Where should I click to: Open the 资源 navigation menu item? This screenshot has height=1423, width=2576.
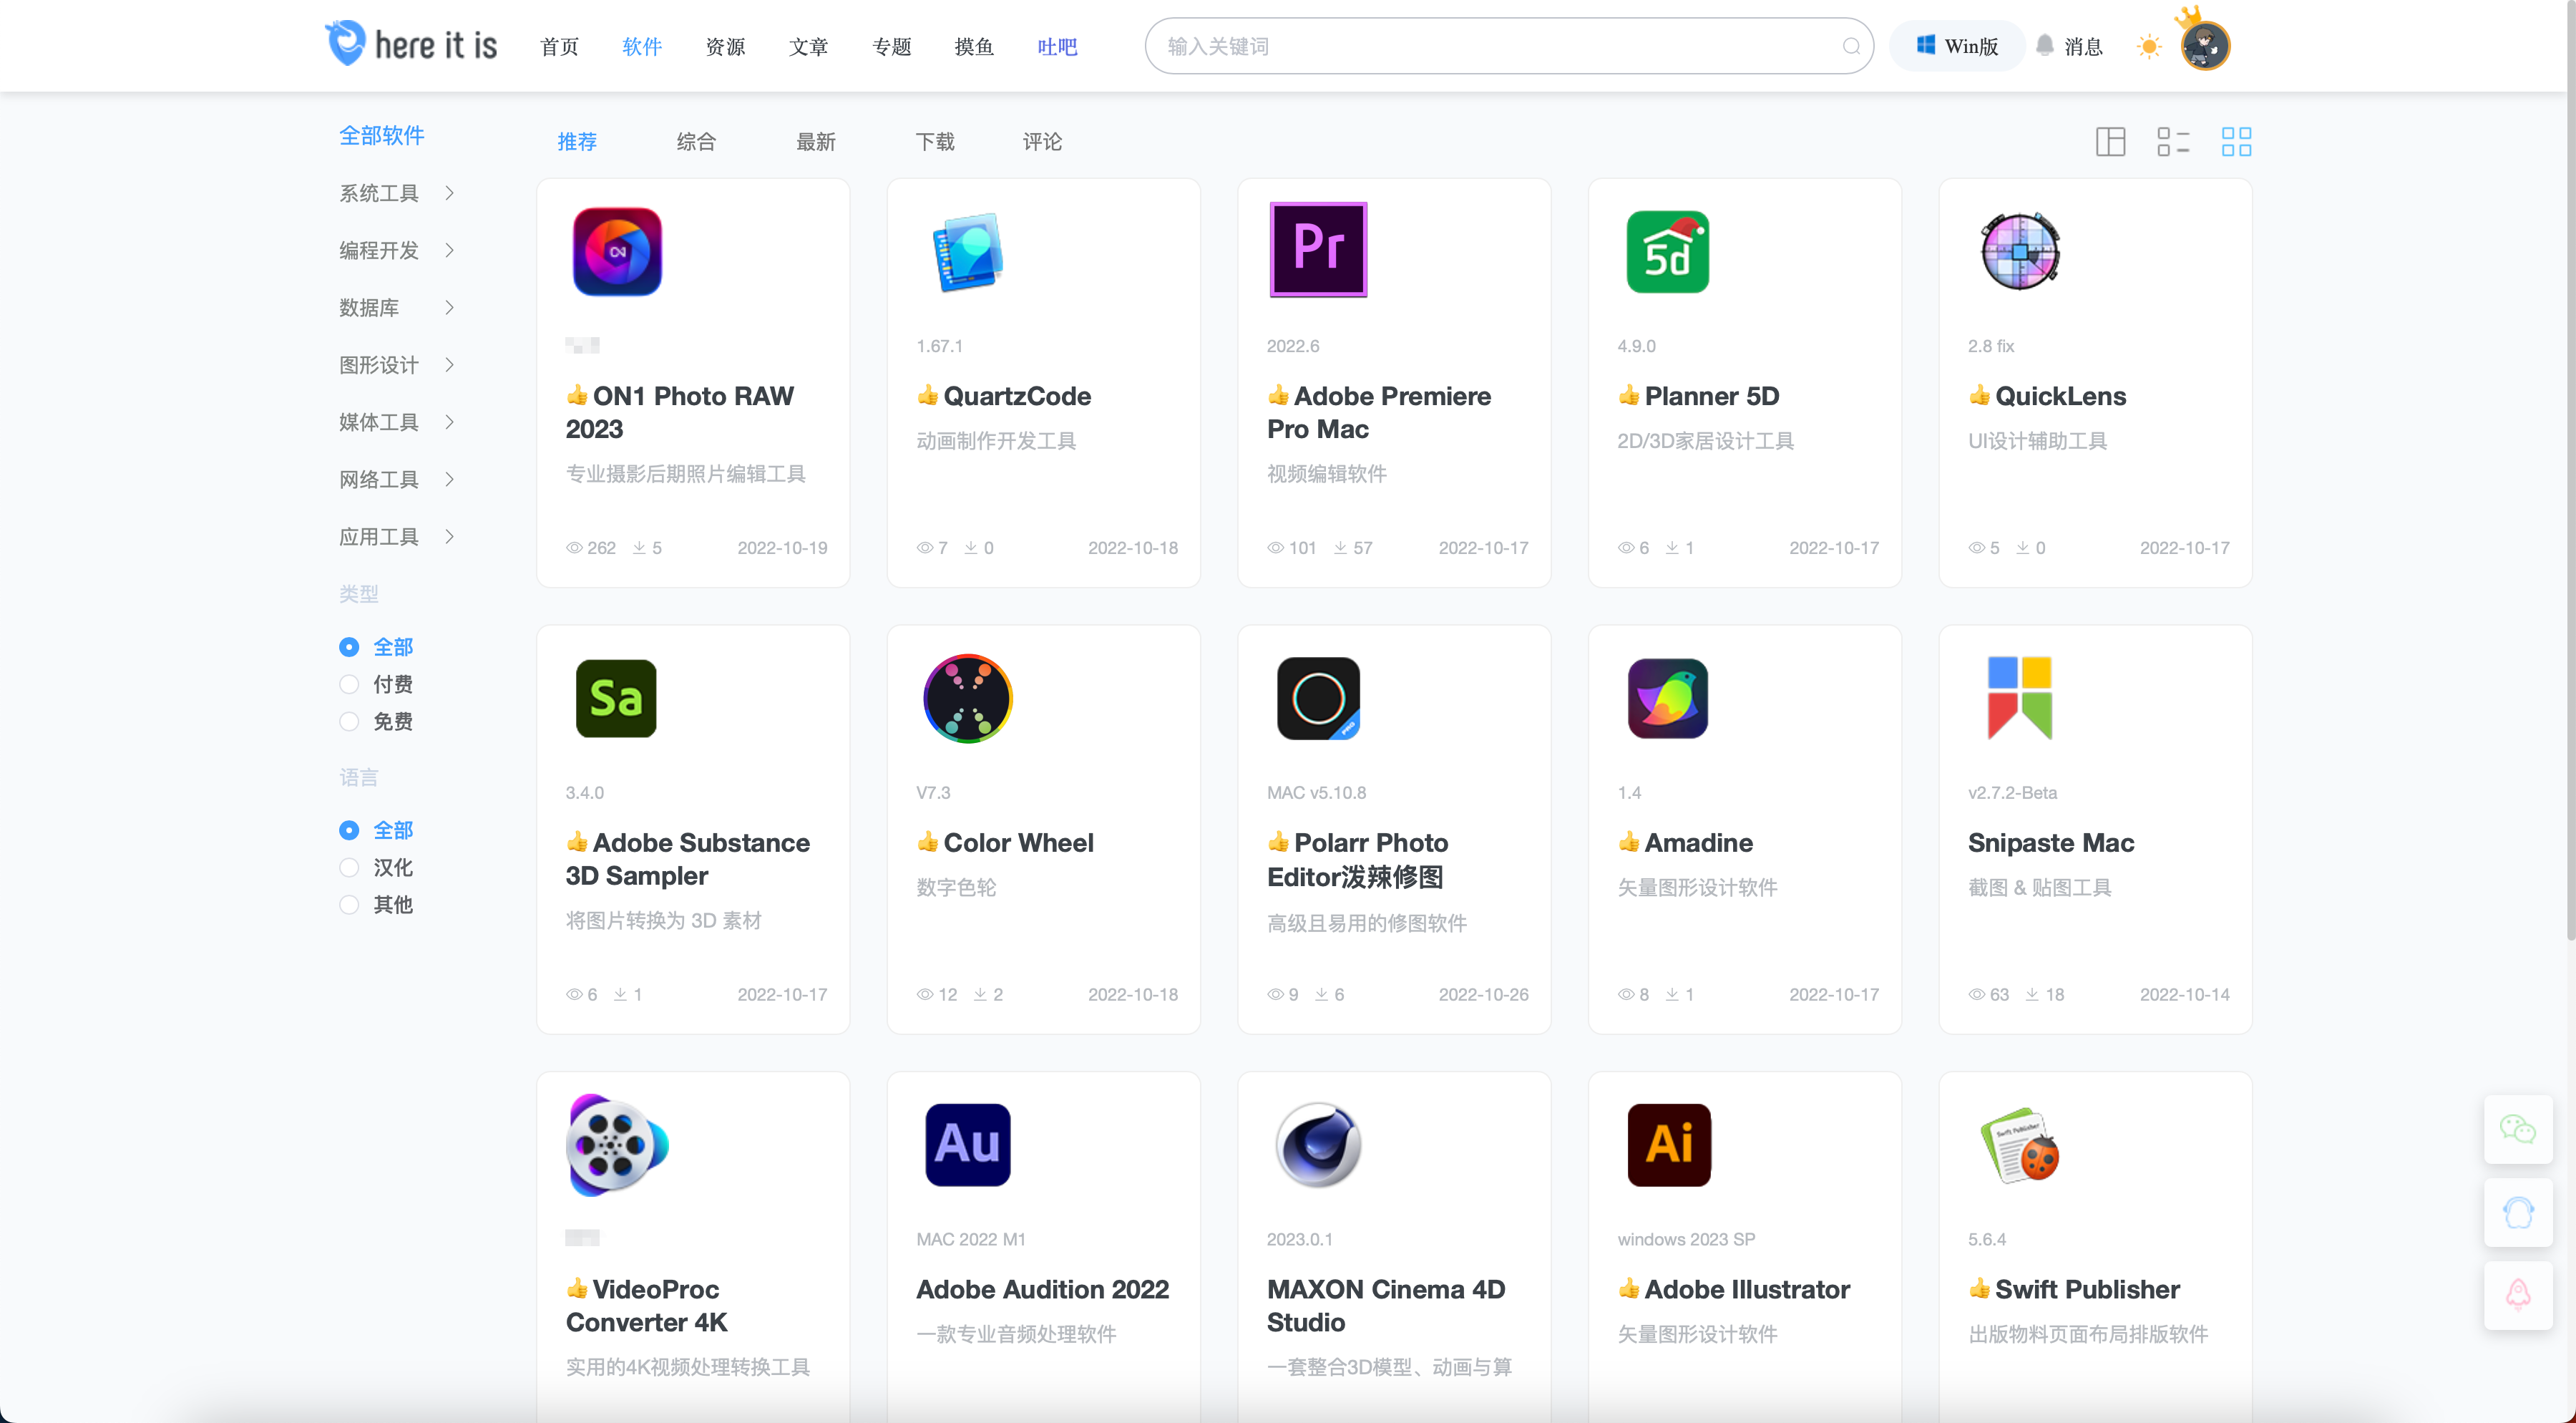725,47
